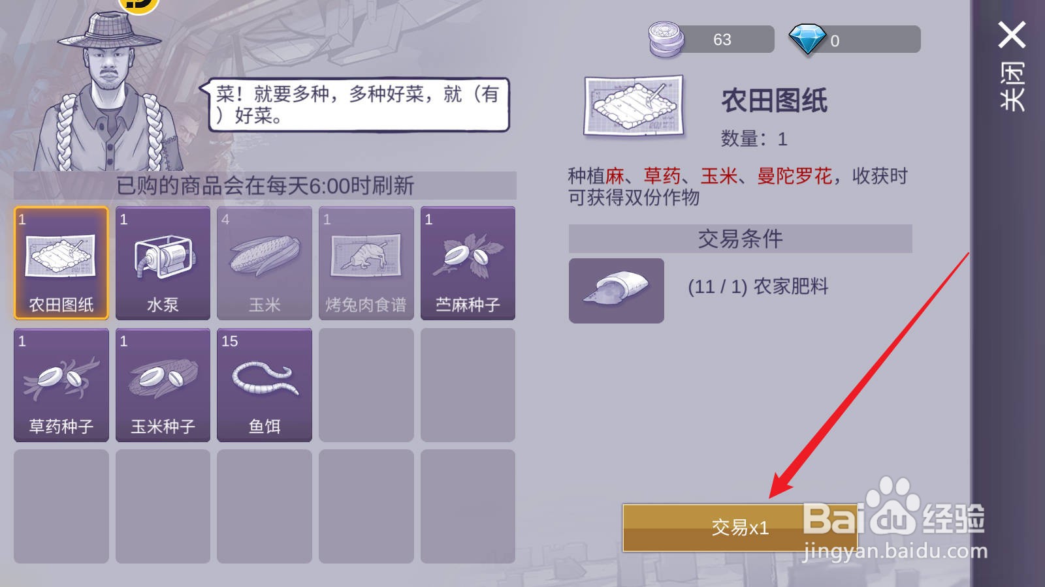Tap the merchant's speech bubble

point(356,105)
